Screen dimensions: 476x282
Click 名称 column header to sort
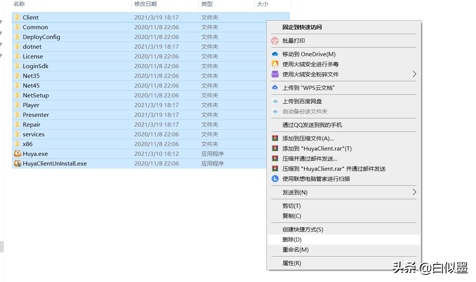tap(19, 4)
